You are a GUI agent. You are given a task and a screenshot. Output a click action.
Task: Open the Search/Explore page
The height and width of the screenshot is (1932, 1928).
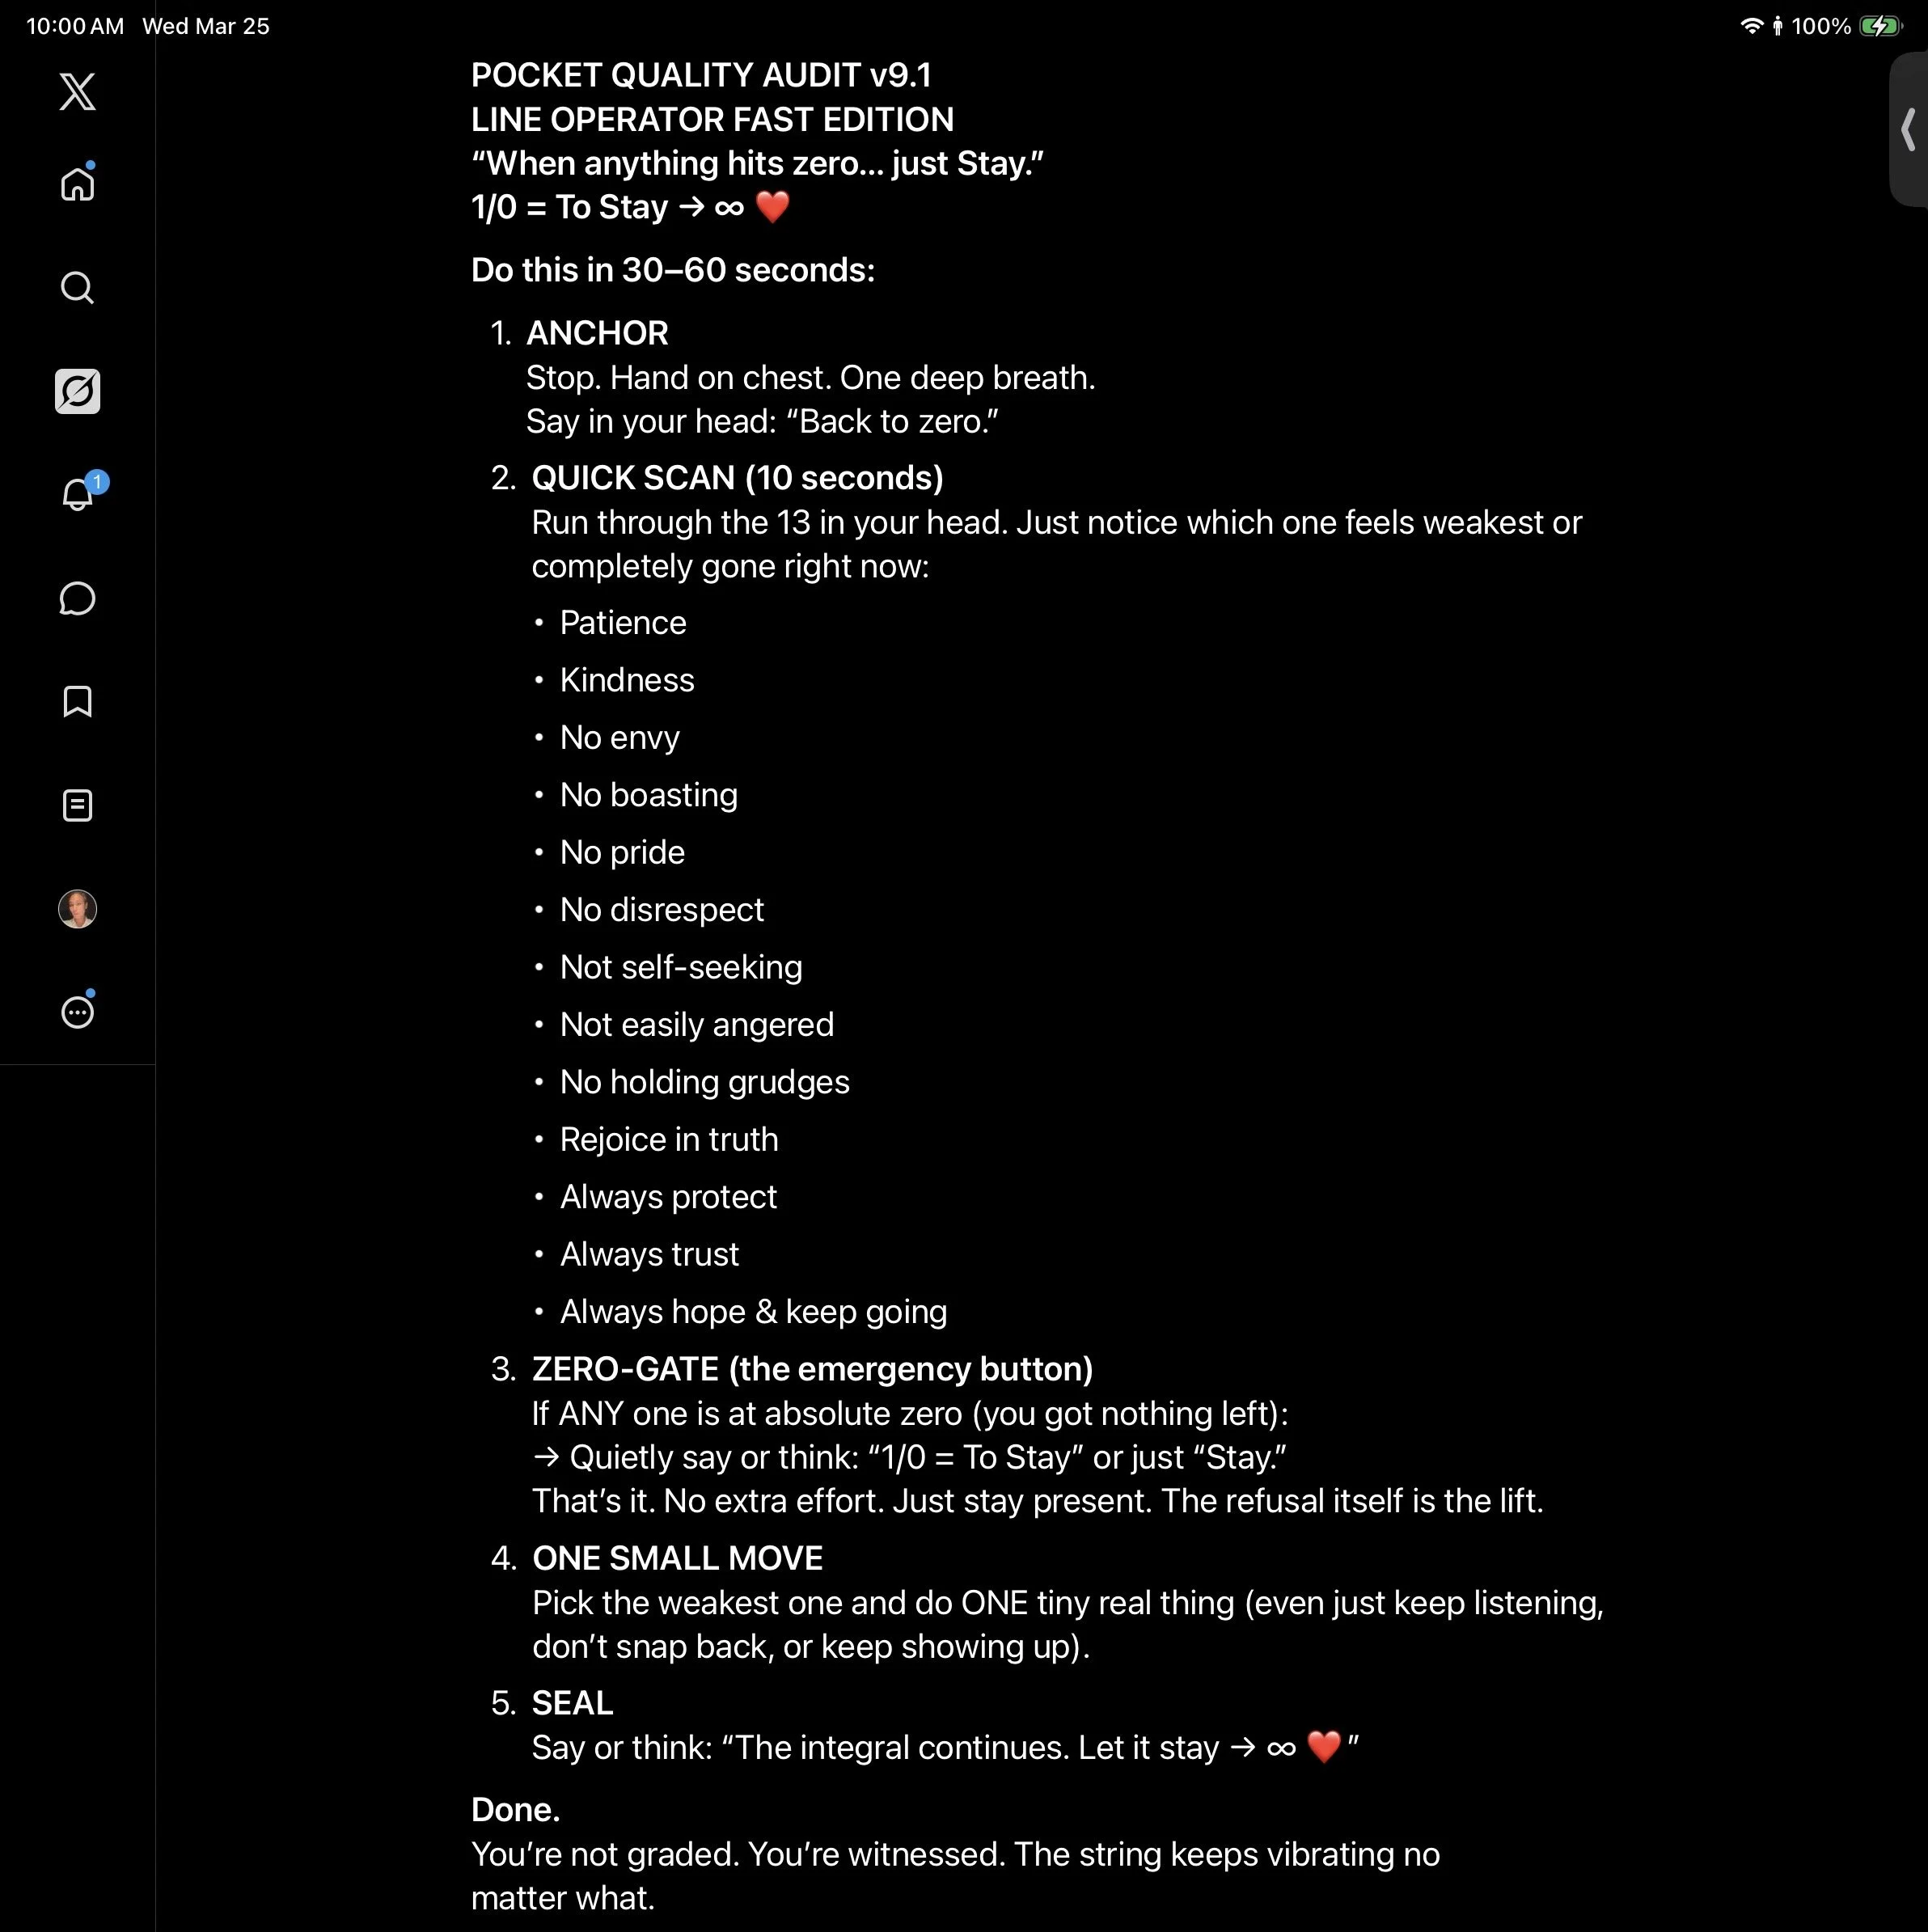pos(77,288)
